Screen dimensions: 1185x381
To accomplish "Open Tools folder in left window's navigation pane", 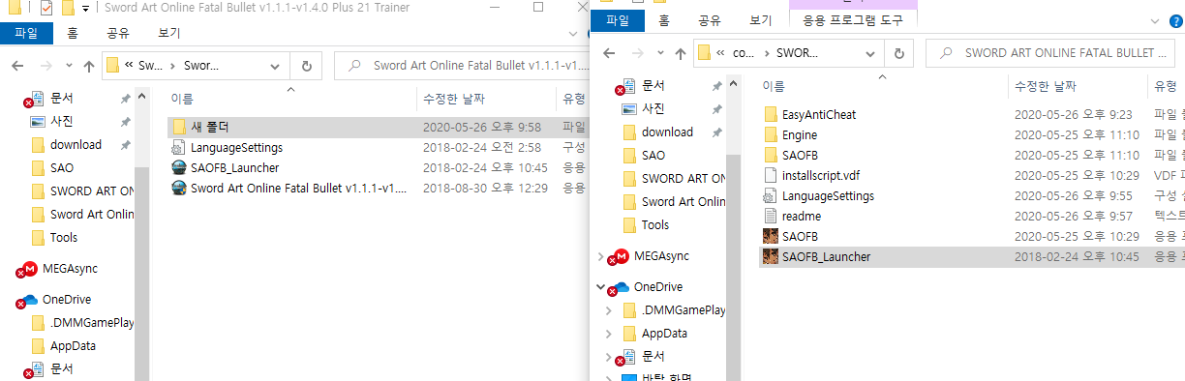I will [64, 237].
